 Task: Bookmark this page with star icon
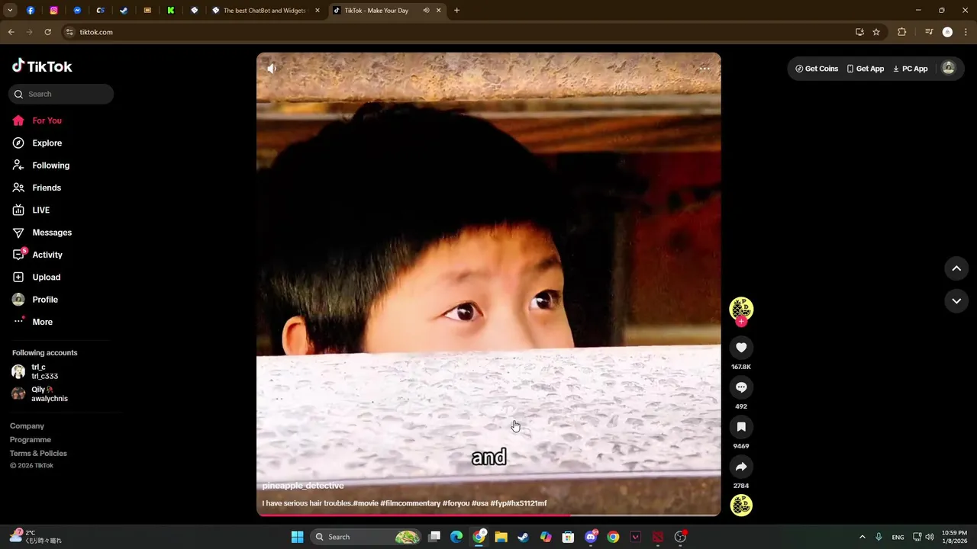coord(876,32)
